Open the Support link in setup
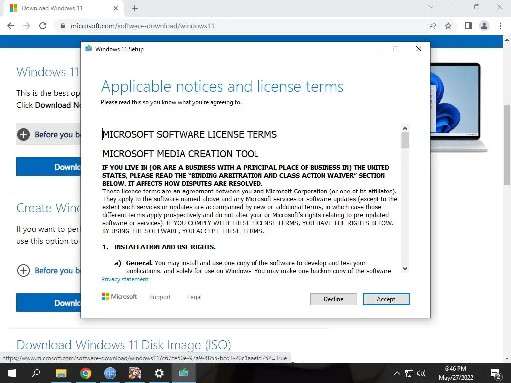 coord(160,297)
